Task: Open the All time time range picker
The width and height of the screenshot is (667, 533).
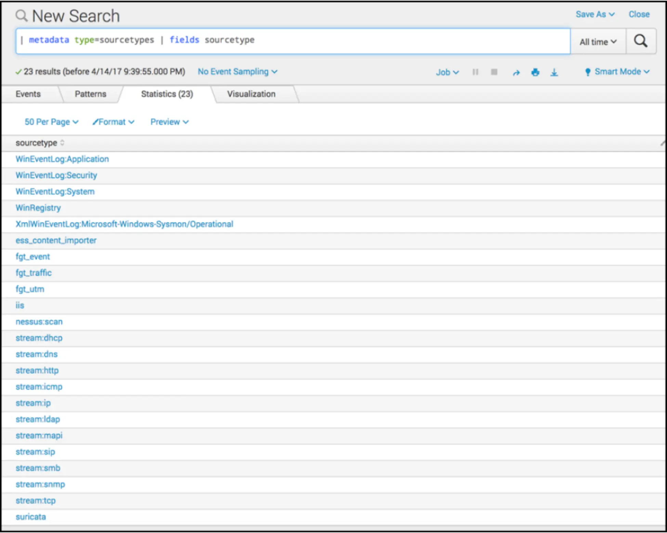Action: coord(597,41)
